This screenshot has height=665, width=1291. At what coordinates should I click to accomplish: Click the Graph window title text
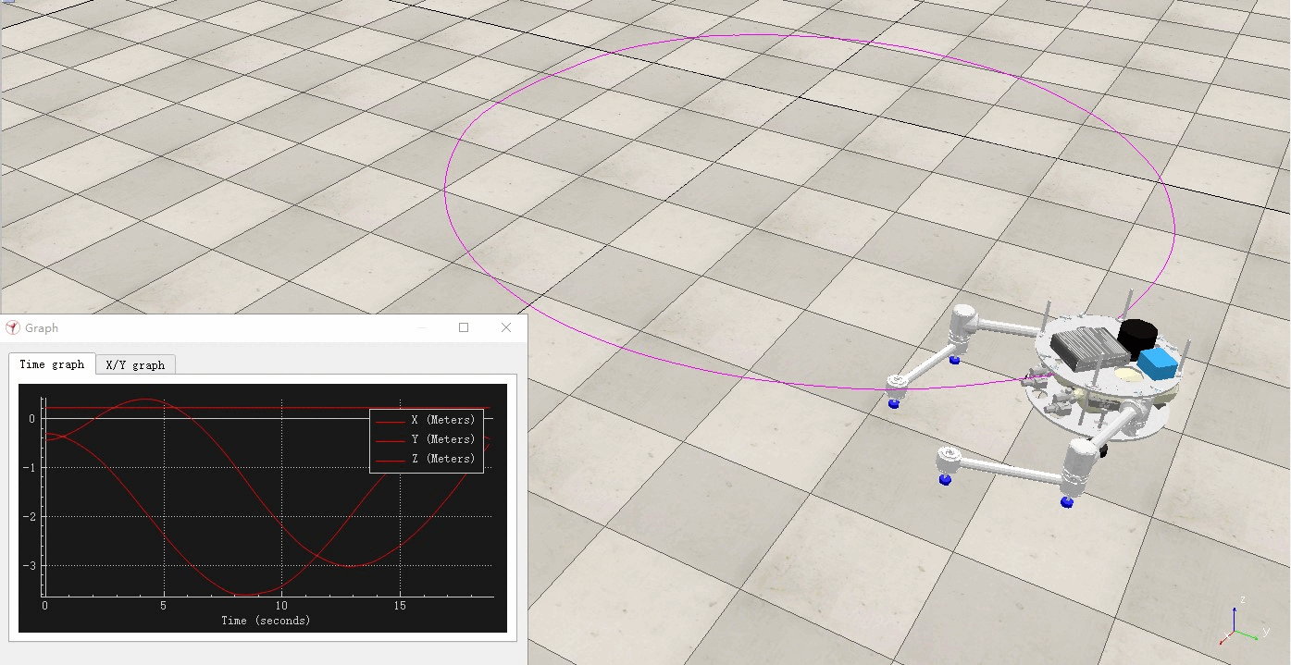(x=42, y=327)
